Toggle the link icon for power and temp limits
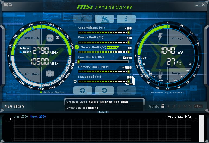Viewport: 209px width, 143px height. click(77, 47)
